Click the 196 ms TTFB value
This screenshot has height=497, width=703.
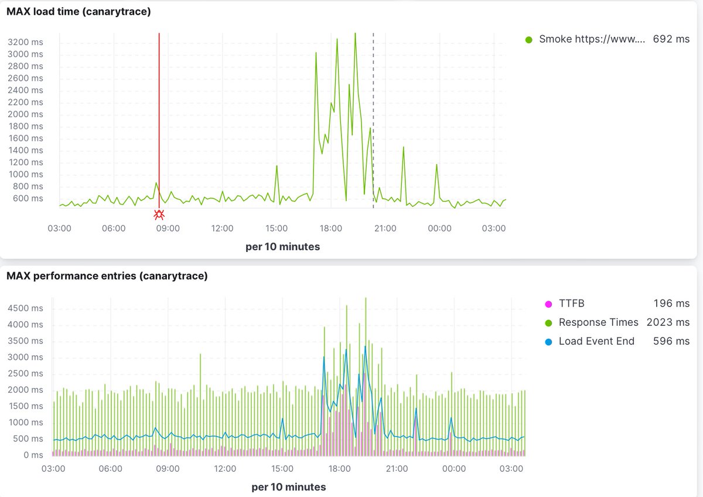click(x=671, y=304)
